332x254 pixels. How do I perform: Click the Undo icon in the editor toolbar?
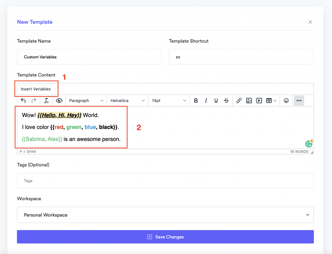(23, 100)
